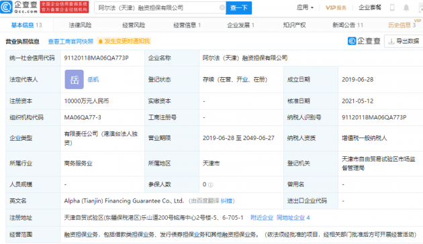Viewport: 423px width, 244px height.
Task: Click the info icon next to 参保人数 0
Action: (x=211, y=185)
